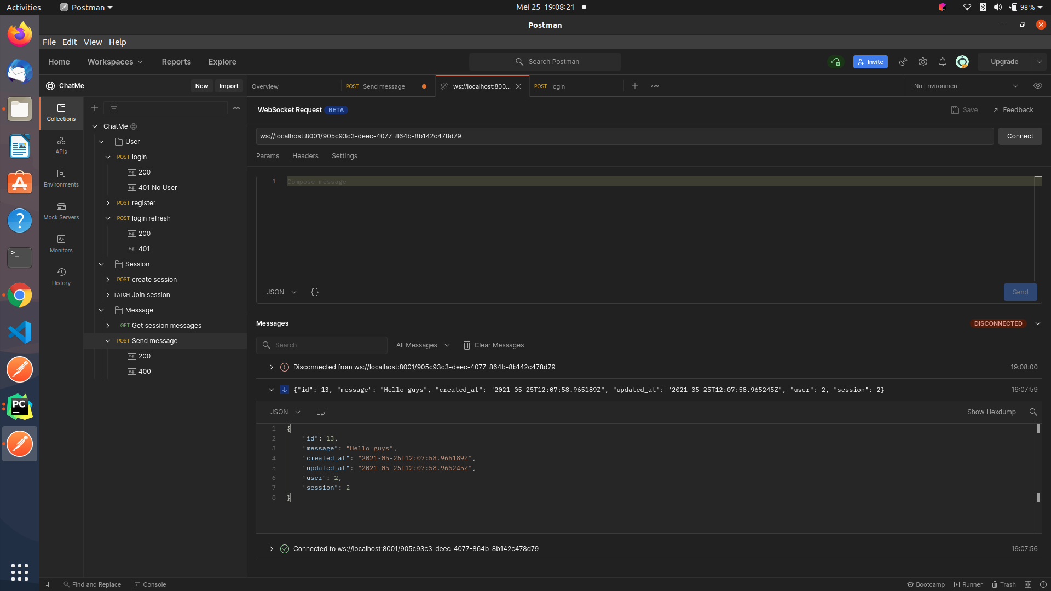Click the Import button

coord(229,86)
